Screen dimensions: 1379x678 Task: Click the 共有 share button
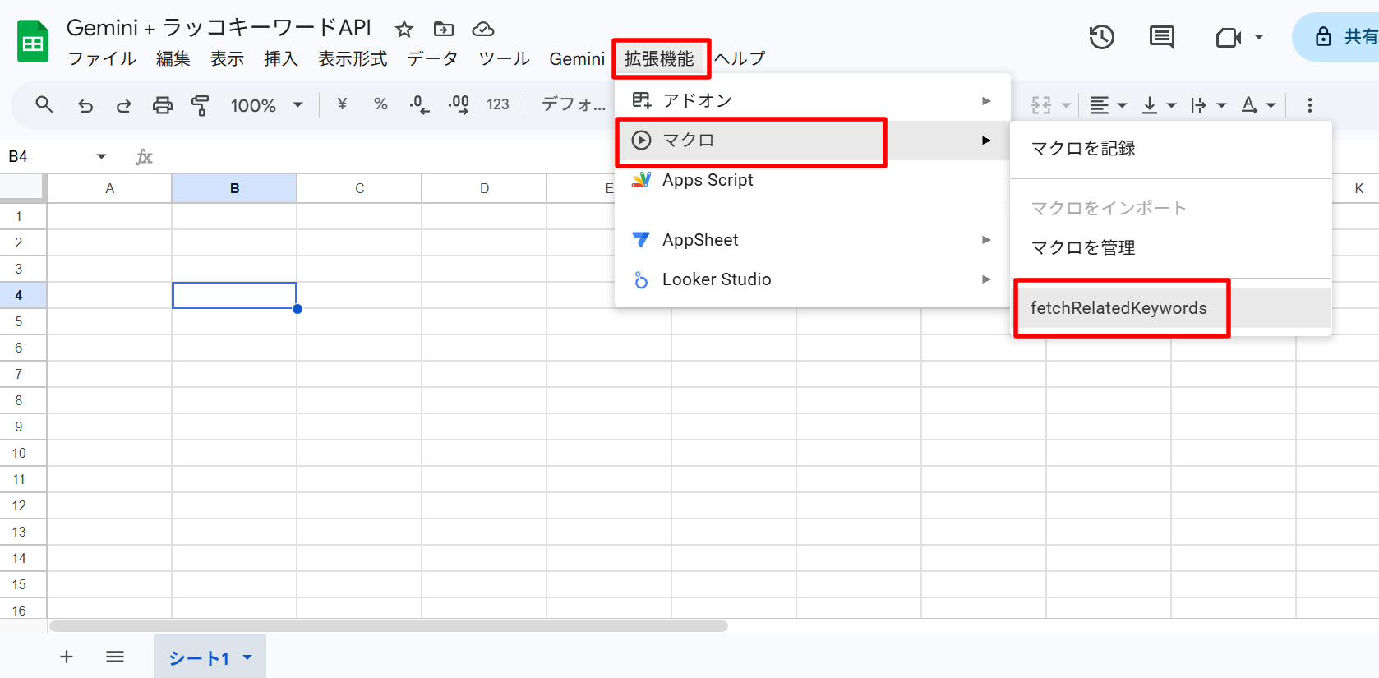1343,37
